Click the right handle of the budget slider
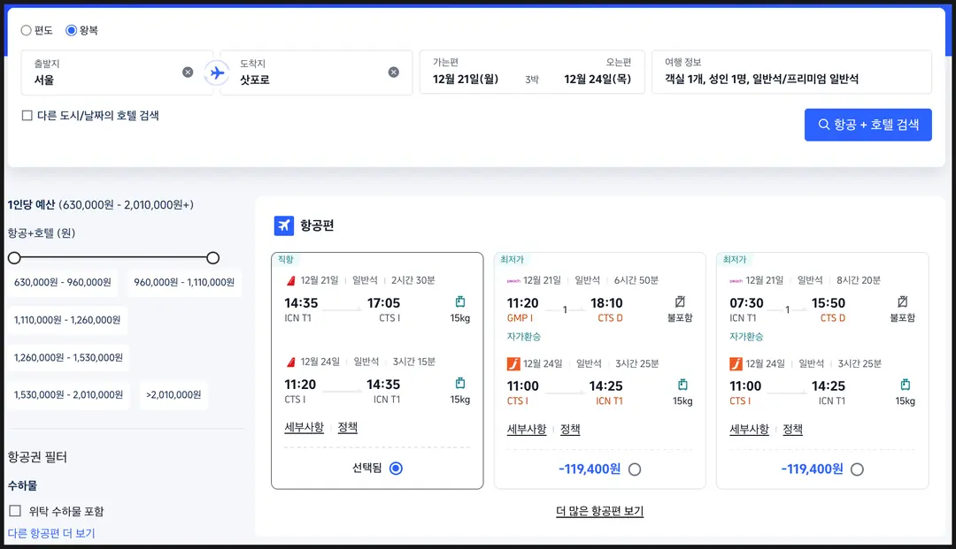Screen dimensions: 956x549 [212, 258]
